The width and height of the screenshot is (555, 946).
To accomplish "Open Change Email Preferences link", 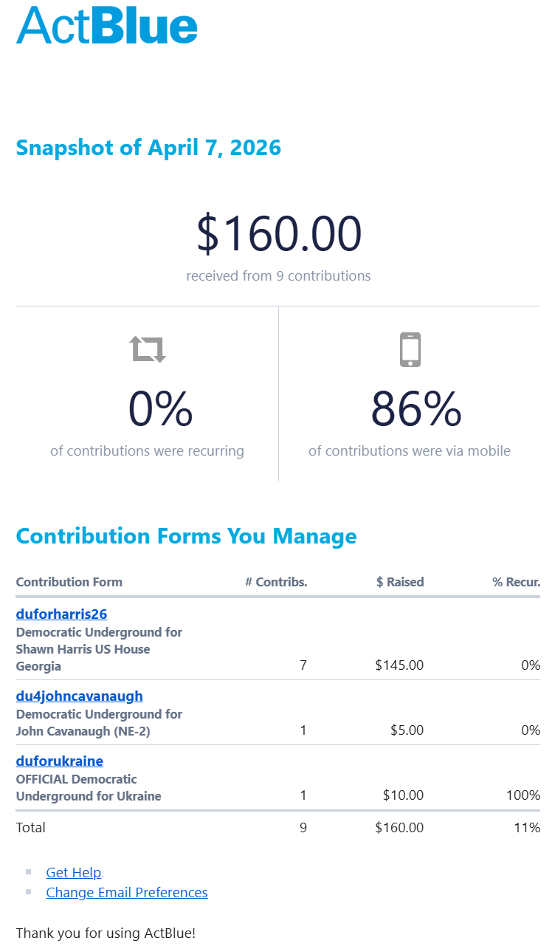I will pos(126,892).
